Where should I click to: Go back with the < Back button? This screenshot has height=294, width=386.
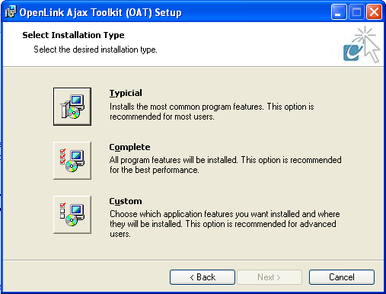click(203, 277)
